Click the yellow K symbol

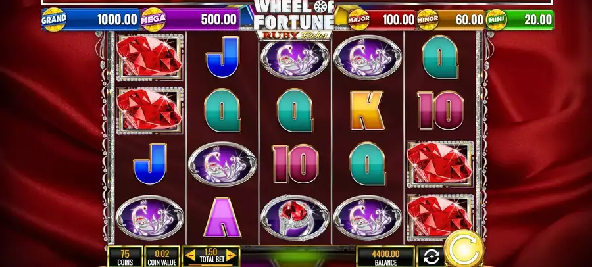(x=367, y=110)
